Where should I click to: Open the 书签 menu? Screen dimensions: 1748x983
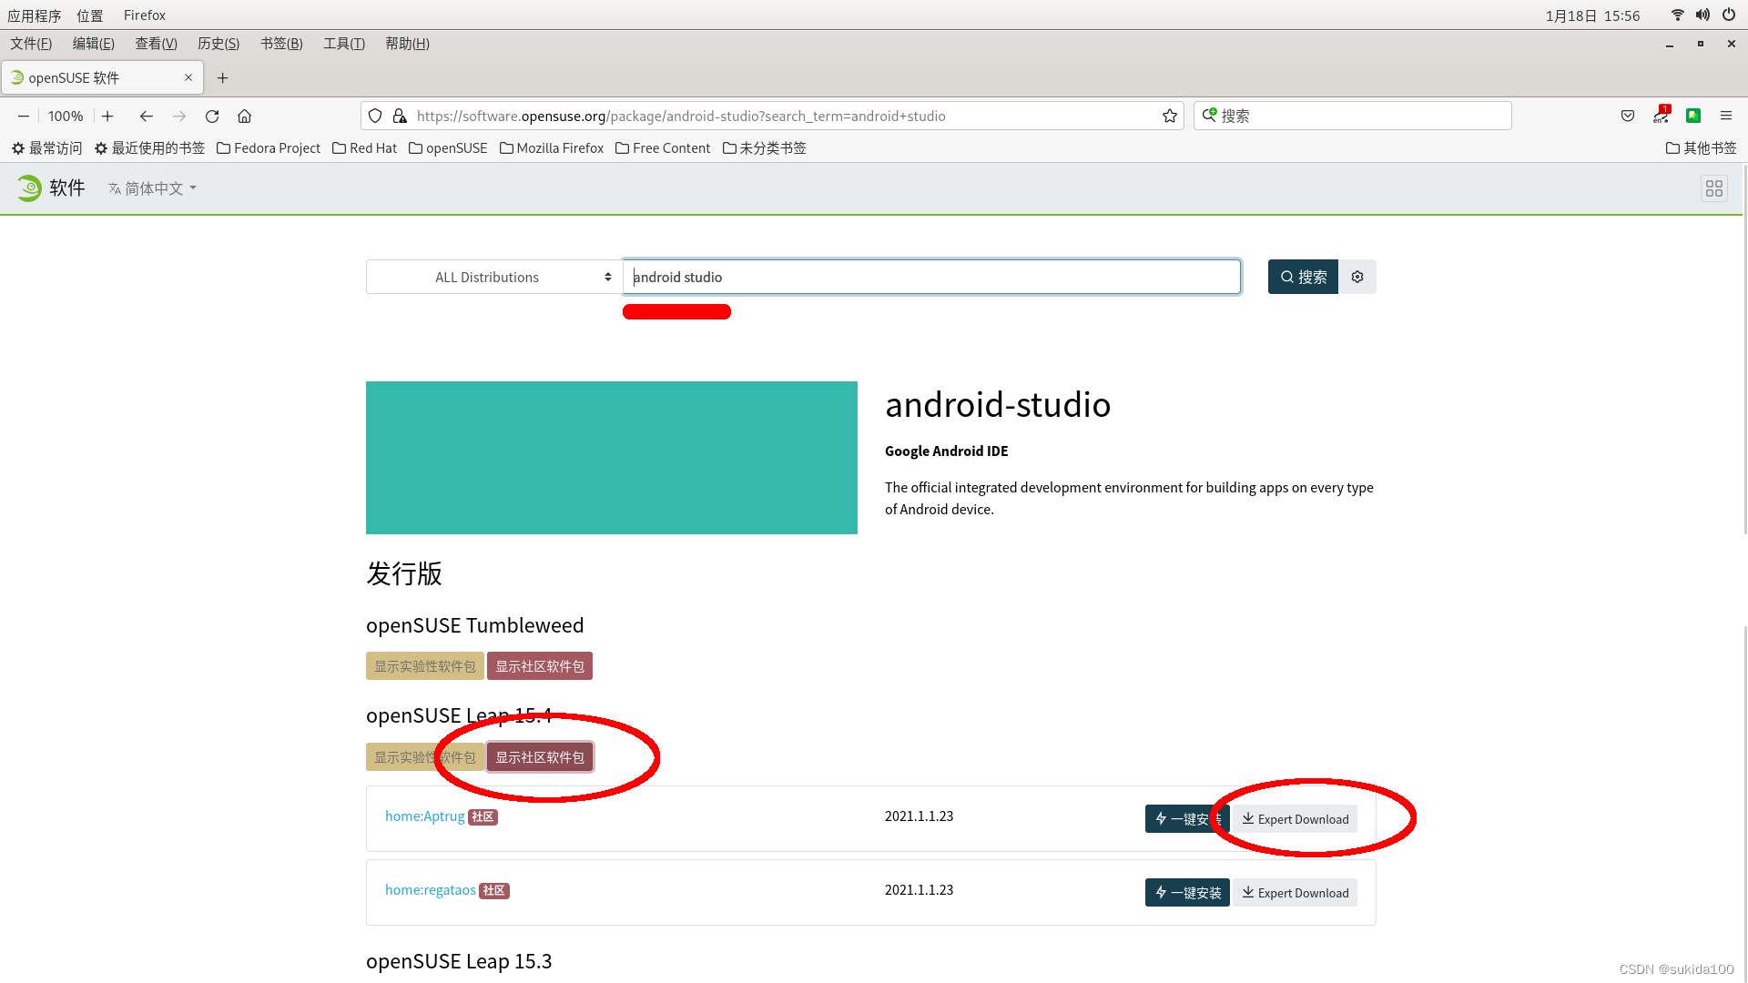[281, 44]
